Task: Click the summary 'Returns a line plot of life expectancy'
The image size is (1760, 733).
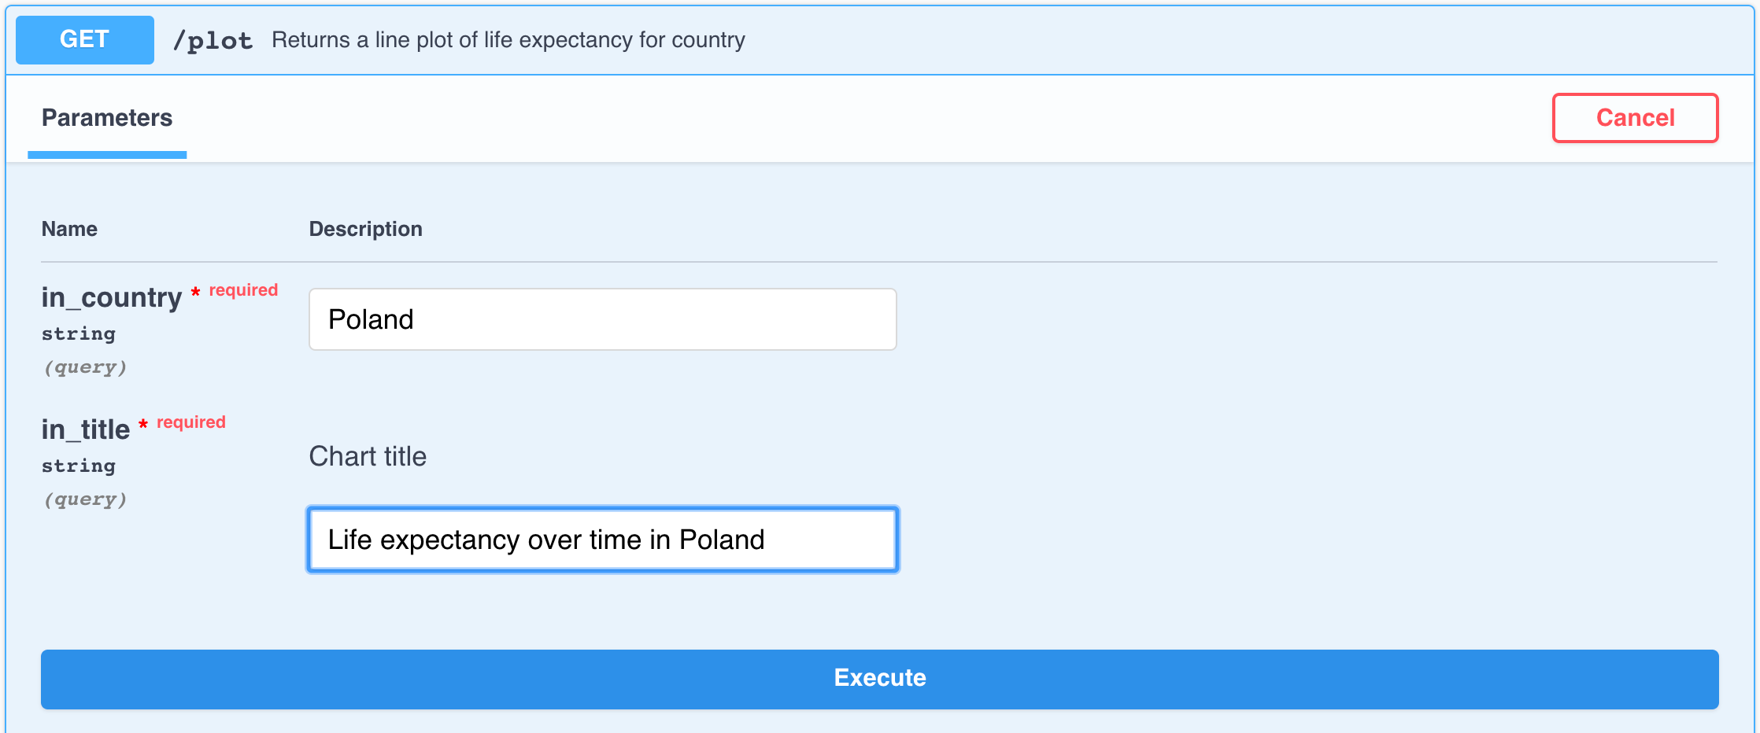Action: pos(508,40)
